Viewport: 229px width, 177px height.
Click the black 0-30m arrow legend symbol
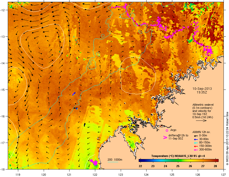click(196, 136)
